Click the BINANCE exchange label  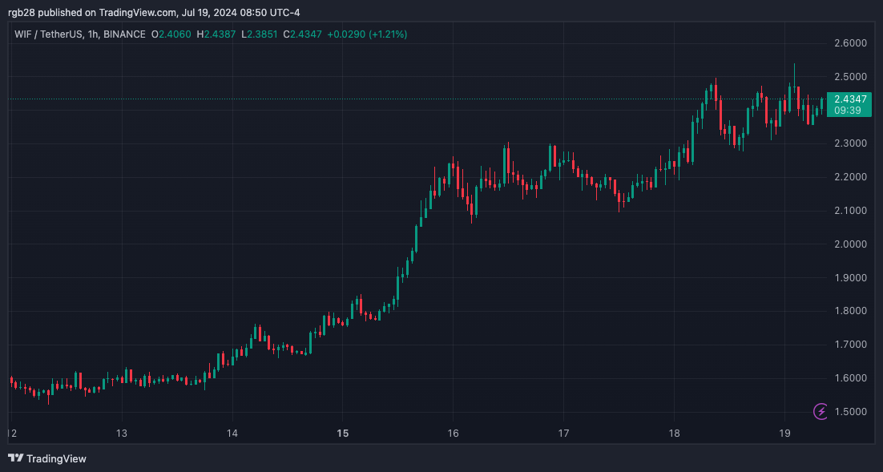(124, 34)
